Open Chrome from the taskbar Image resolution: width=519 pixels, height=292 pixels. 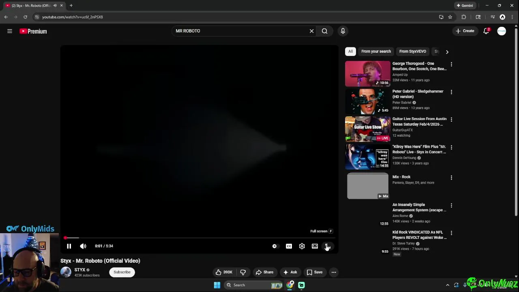click(290, 285)
